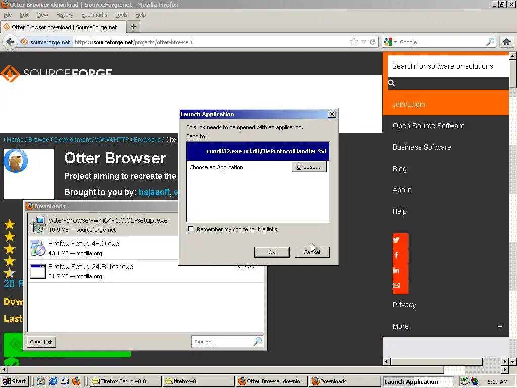This screenshot has height=388, width=517.
Task: Bookmark page with the star icon
Action: [354, 42]
